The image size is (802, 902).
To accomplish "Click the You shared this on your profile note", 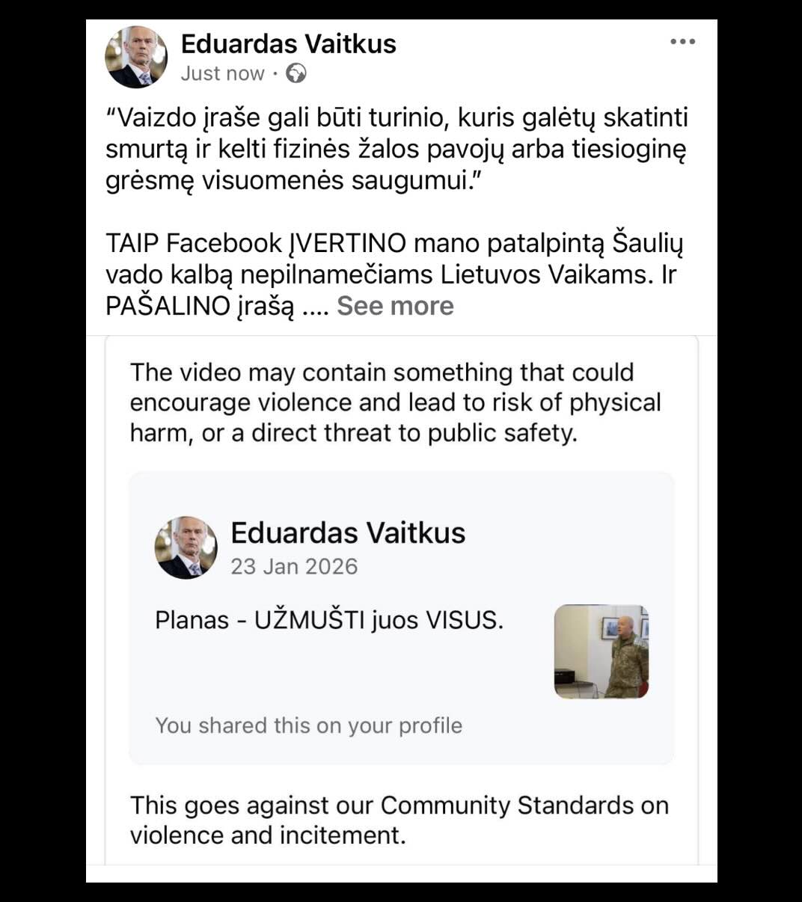I will point(308,725).
